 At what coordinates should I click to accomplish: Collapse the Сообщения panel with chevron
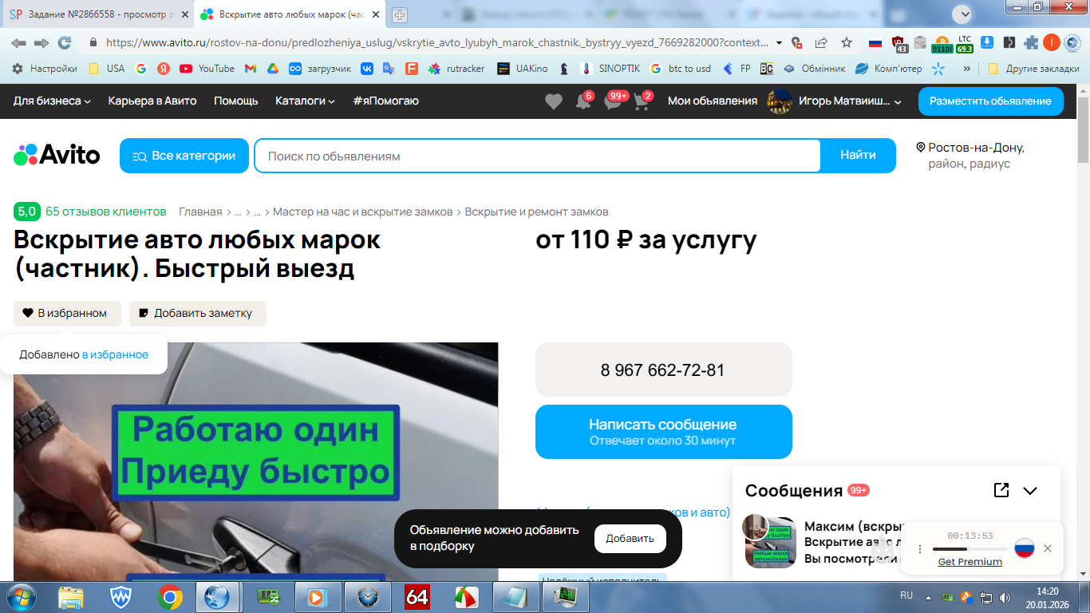click(1030, 490)
